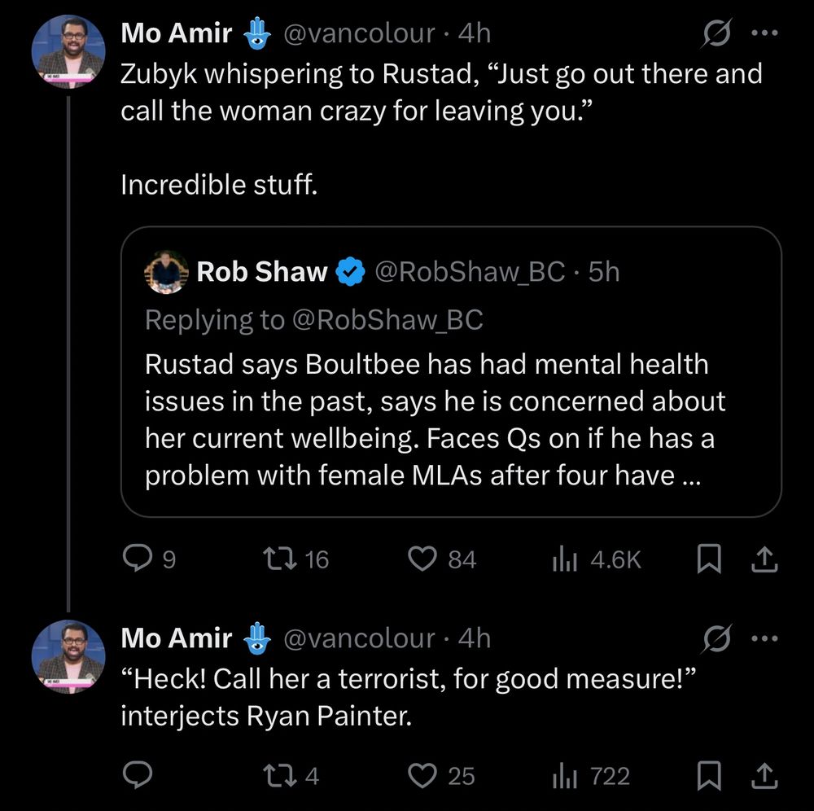Open more options menu on first tweet
The image size is (814, 811).
click(x=764, y=34)
